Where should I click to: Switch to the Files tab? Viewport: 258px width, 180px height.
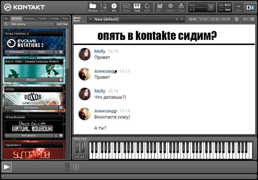[x=6, y=19]
